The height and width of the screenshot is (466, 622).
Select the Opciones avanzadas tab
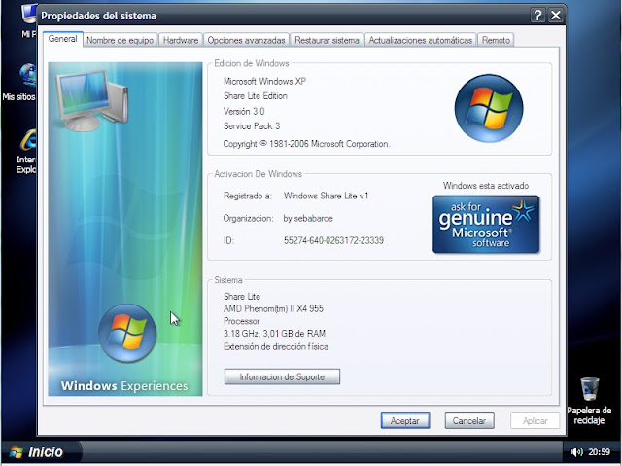246,40
